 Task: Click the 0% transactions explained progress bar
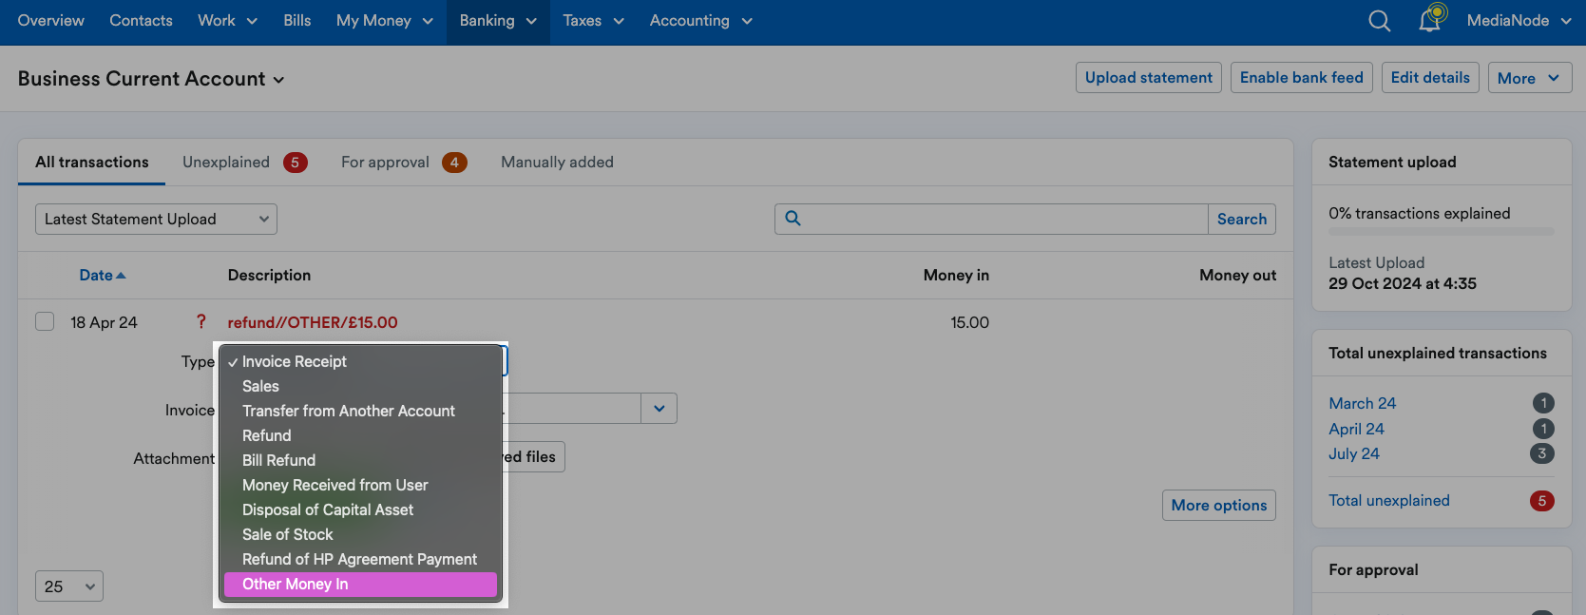(x=1442, y=231)
